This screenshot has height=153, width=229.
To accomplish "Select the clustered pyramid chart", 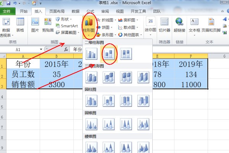I will pyautogui.click(x=92, y=147).
